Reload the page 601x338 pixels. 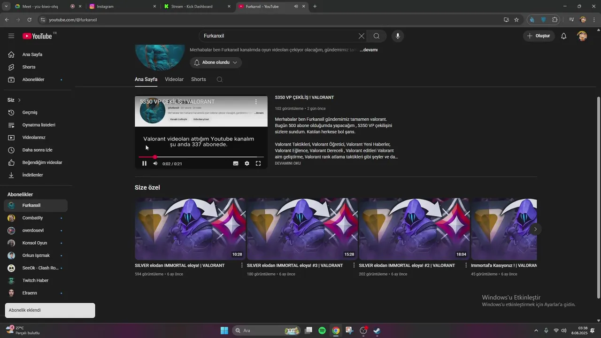[29, 20]
